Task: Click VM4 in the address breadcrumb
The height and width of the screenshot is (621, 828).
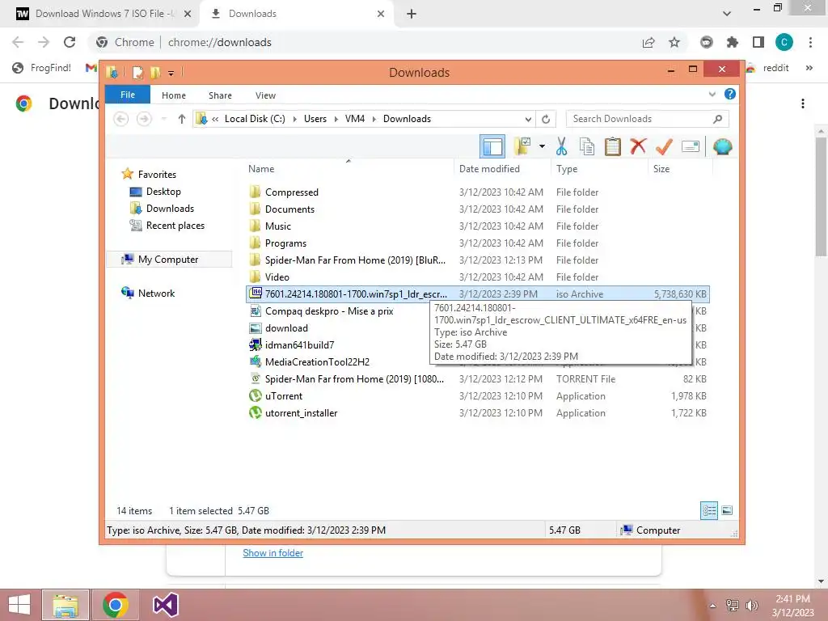Action: coord(355,119)
